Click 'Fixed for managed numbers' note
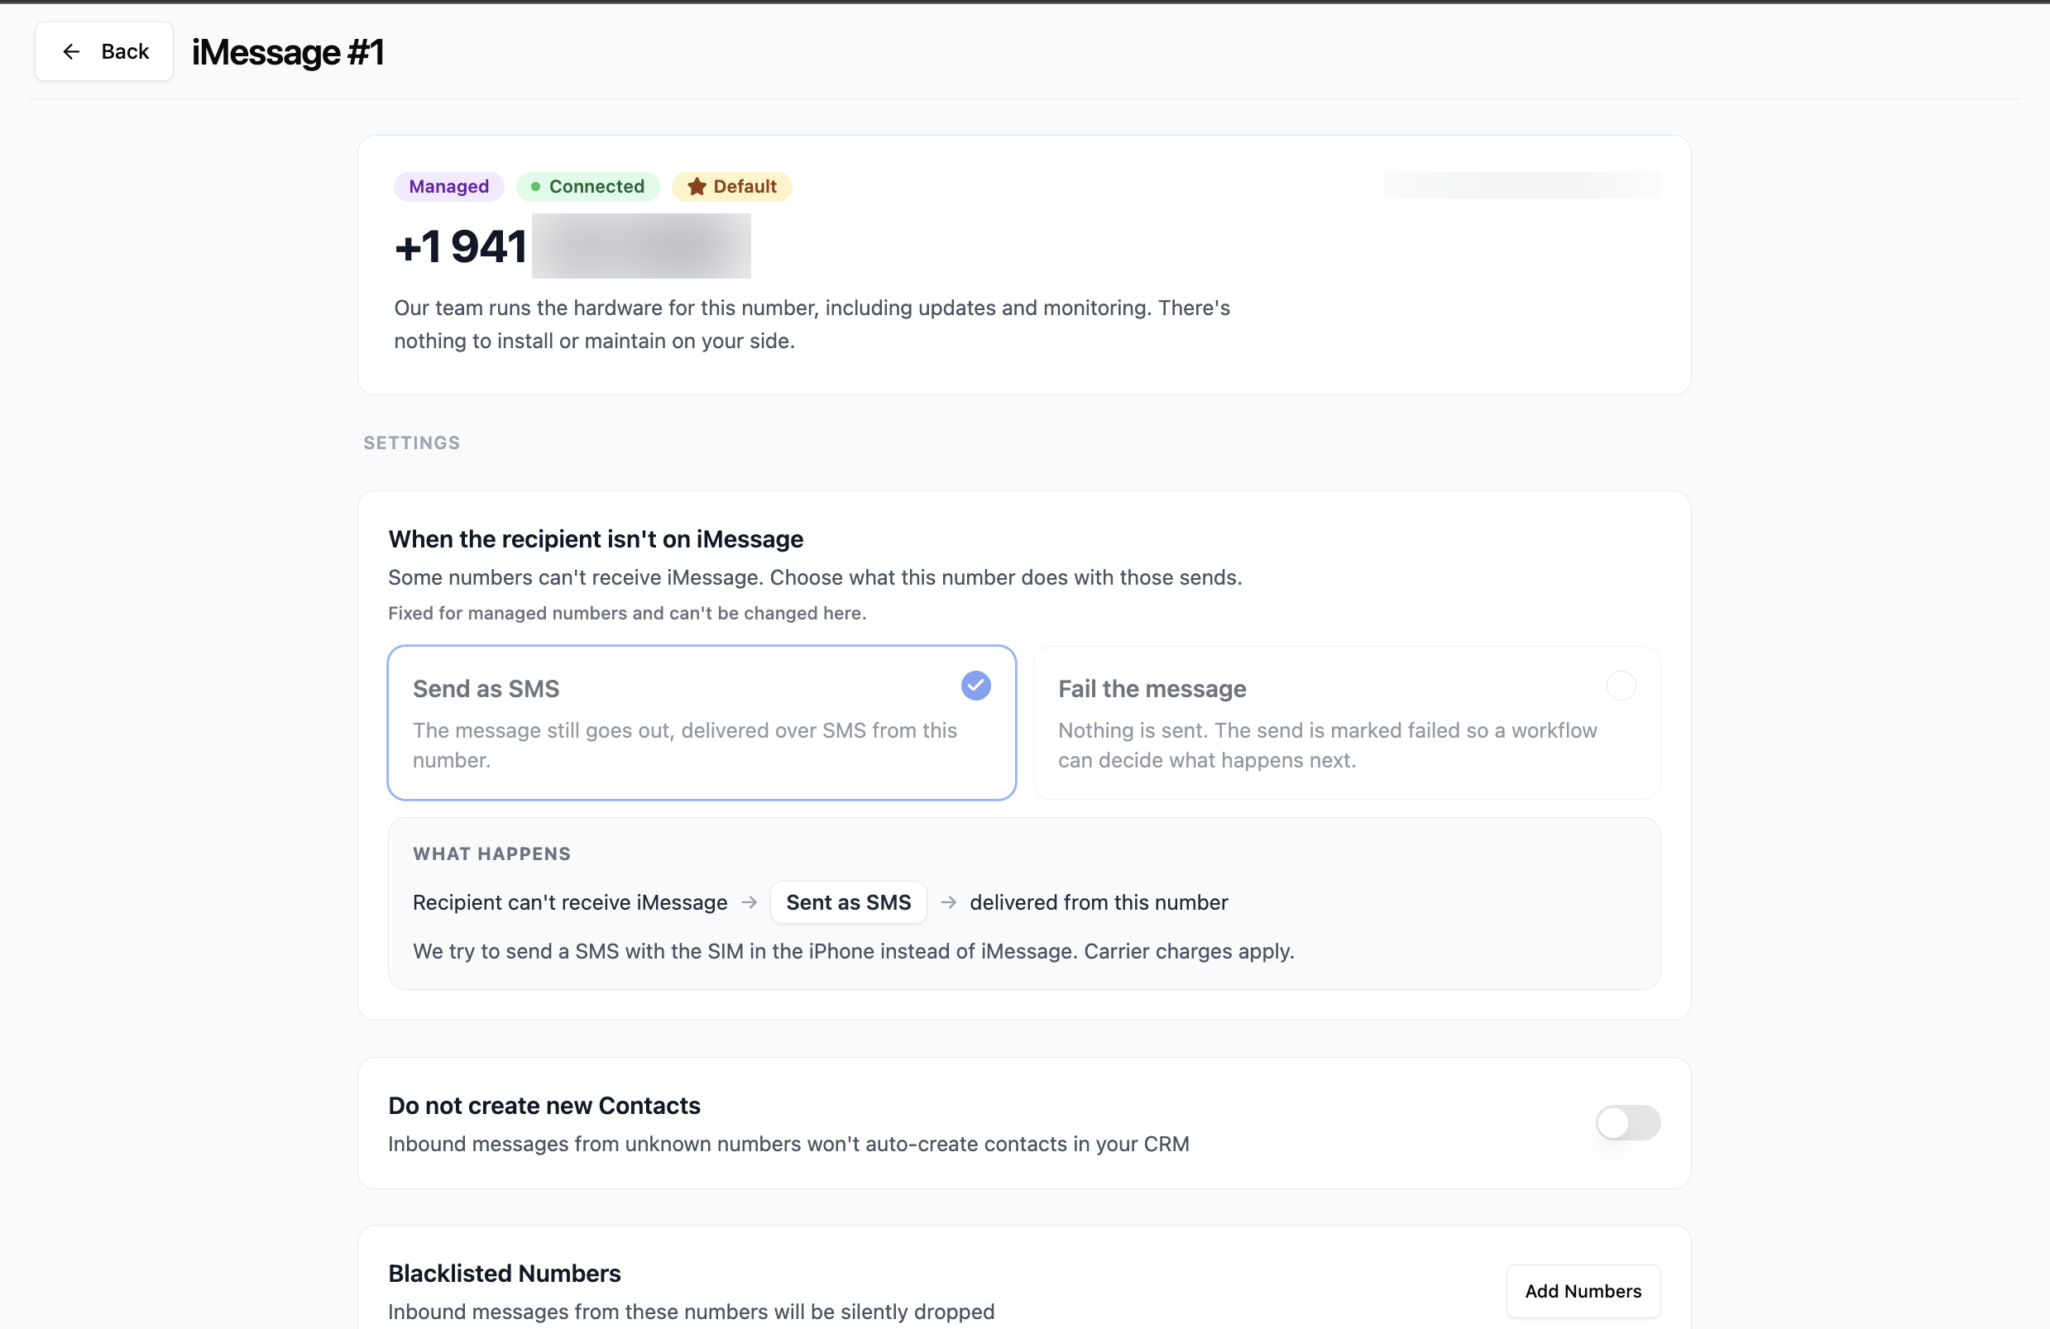 coord(627,614)
